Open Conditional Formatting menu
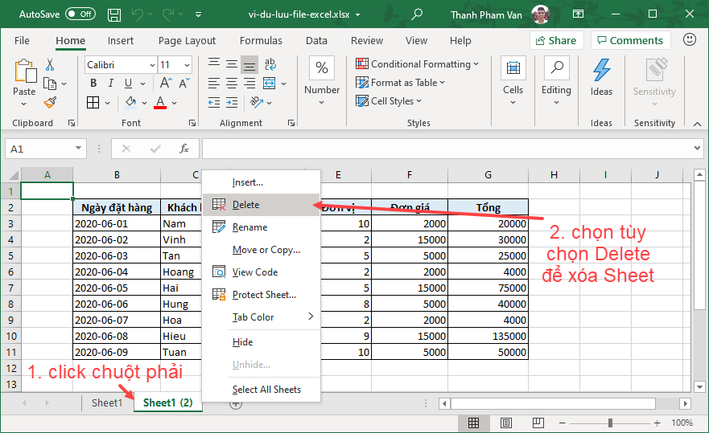 (x=417, y=63)
